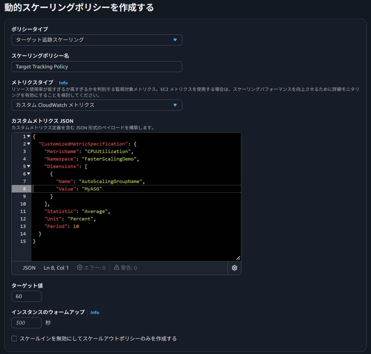Click line number 15 in the gutter
The height and width of the screenshot is (354, 371).
point(23,241)
